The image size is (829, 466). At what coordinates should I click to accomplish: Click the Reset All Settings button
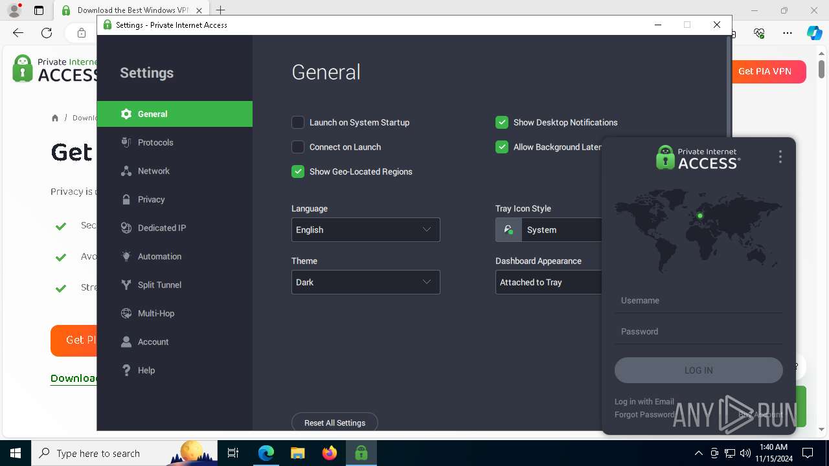pos(335,423)
